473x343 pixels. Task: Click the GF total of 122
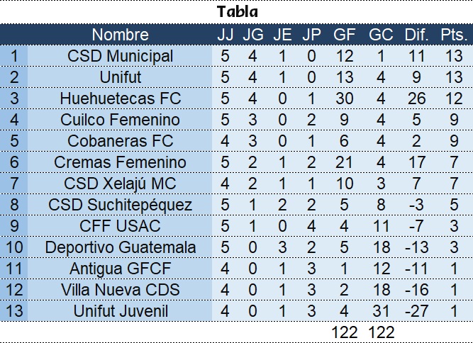(345, 332)
